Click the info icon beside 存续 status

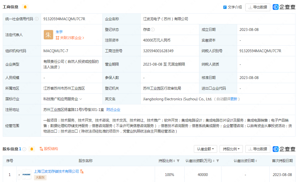click(x=153, y=30)
